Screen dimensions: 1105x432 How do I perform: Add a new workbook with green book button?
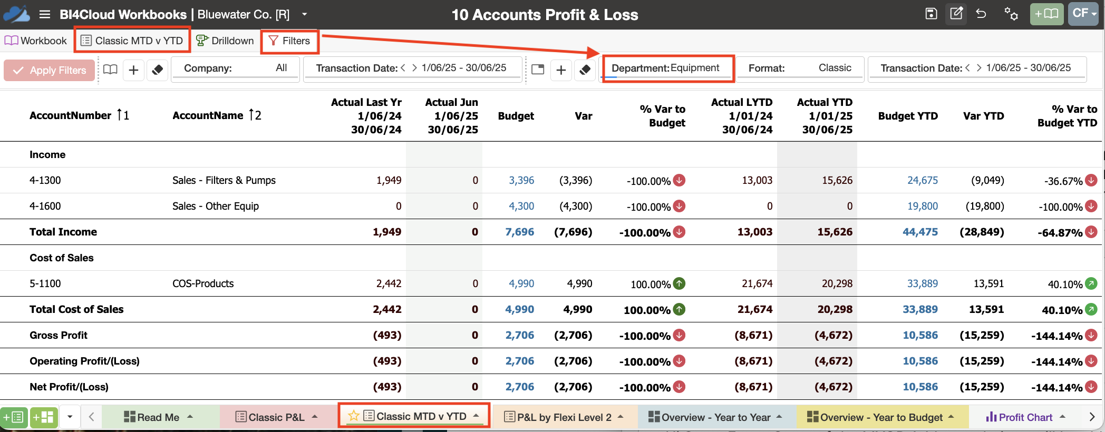point(1046,14)
